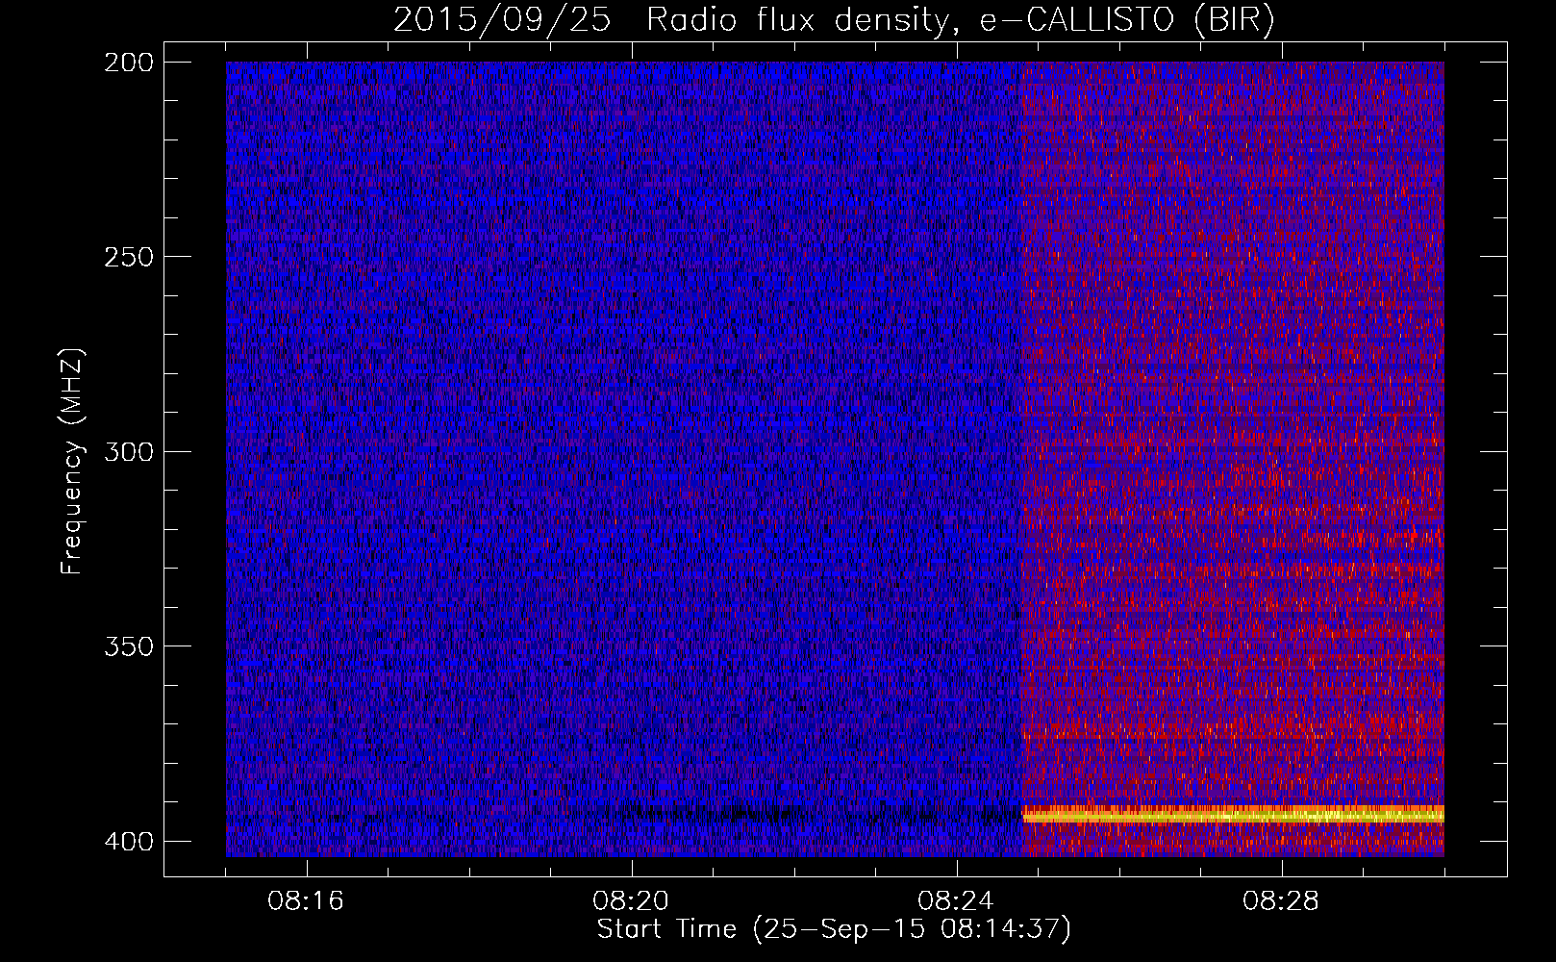
Task: Click the 'Frequency (MHZ)' axis label
Action: (72, 462)
